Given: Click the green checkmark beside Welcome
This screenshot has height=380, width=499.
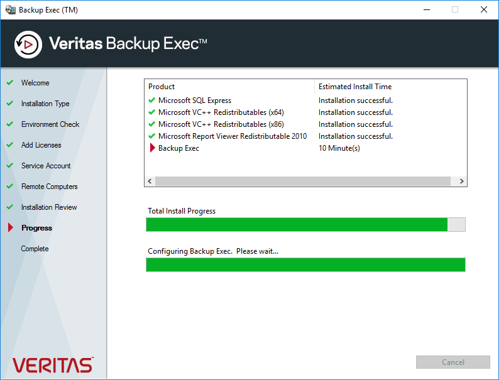Looking at the screenshot, I should [10, 82].
